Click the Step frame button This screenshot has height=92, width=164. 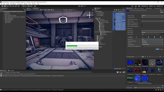tap(85, 6)
